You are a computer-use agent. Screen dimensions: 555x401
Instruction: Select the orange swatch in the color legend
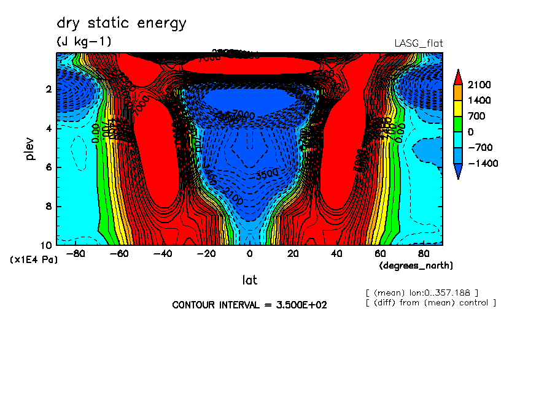pos(458,92)
